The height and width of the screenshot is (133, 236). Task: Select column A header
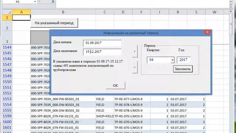(21, 12)
